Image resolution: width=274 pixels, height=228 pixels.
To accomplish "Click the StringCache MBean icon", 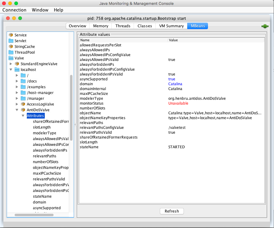I will [x=11, y=46].
